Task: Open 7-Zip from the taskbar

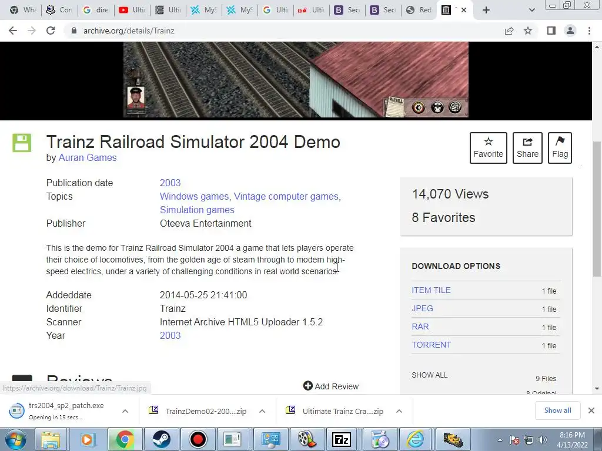Action: click(x=342, y=439)
